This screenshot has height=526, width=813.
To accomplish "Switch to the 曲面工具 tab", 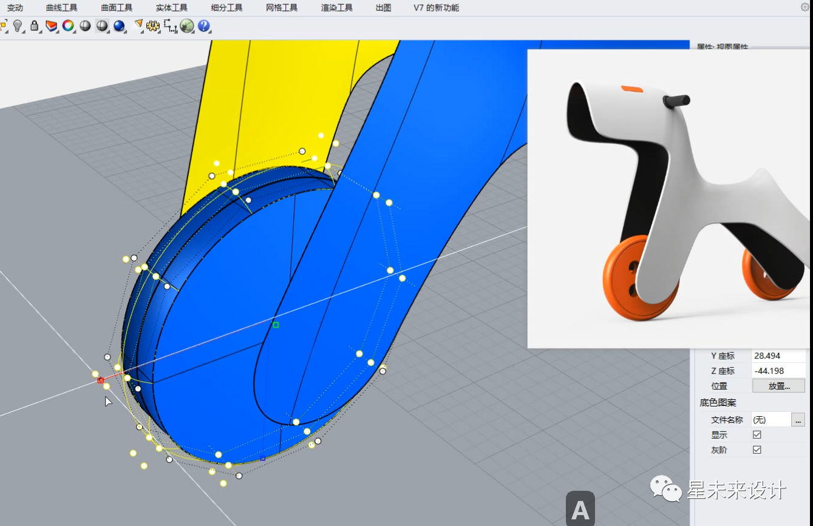I will [x=117, y=8].
